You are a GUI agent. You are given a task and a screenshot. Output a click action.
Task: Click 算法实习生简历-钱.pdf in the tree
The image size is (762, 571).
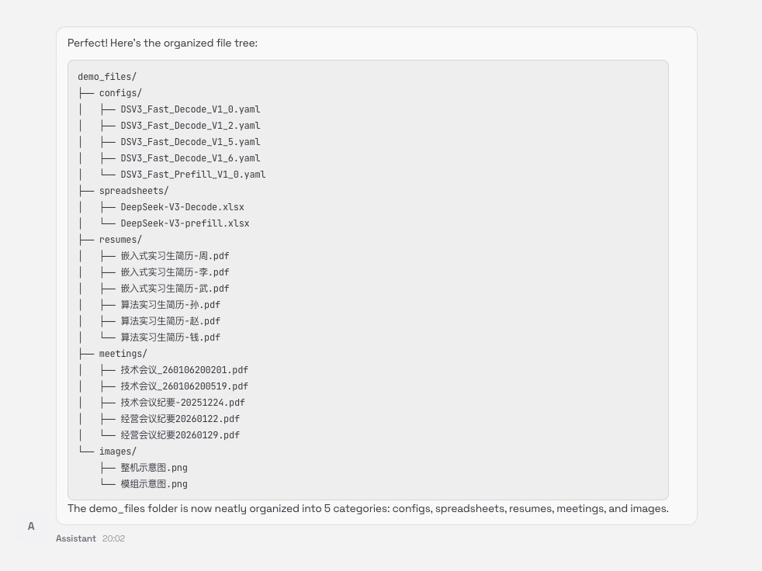click(x=170, y=337)
